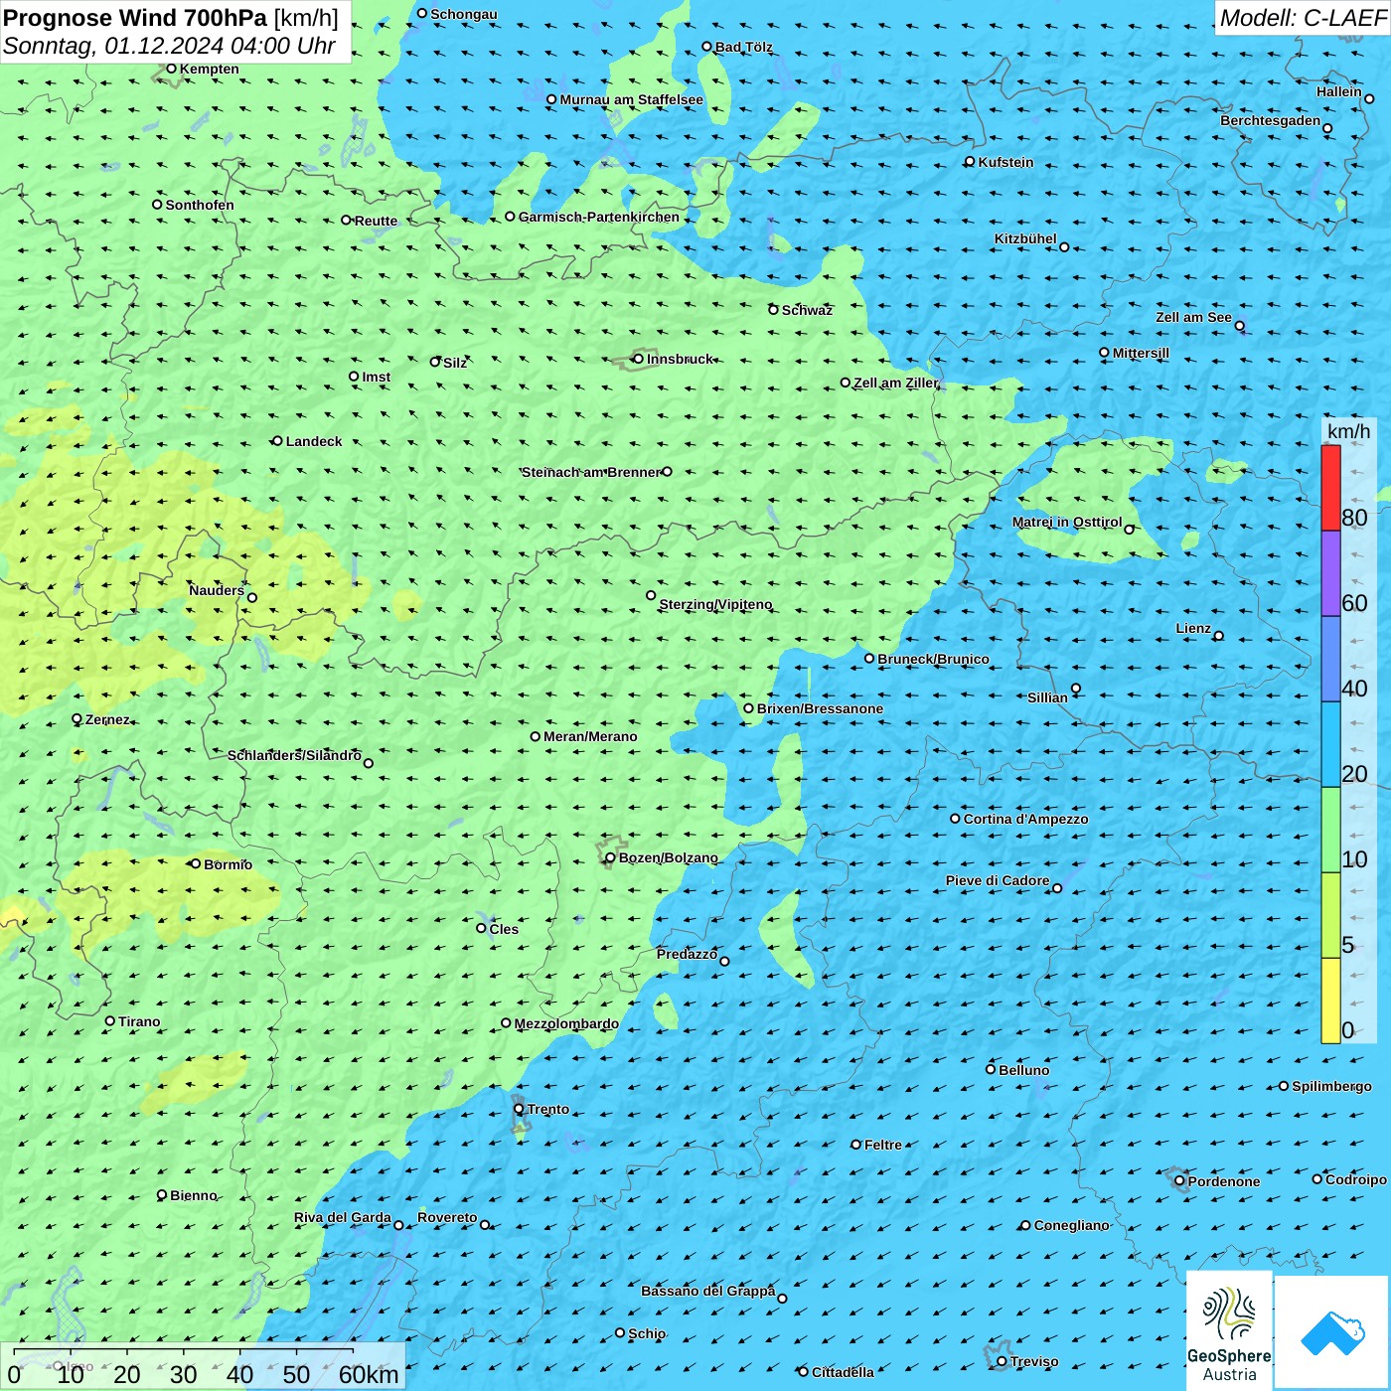Click the 'Cittadella' label
The image size is (1391, 1391).
point(843,1372)
